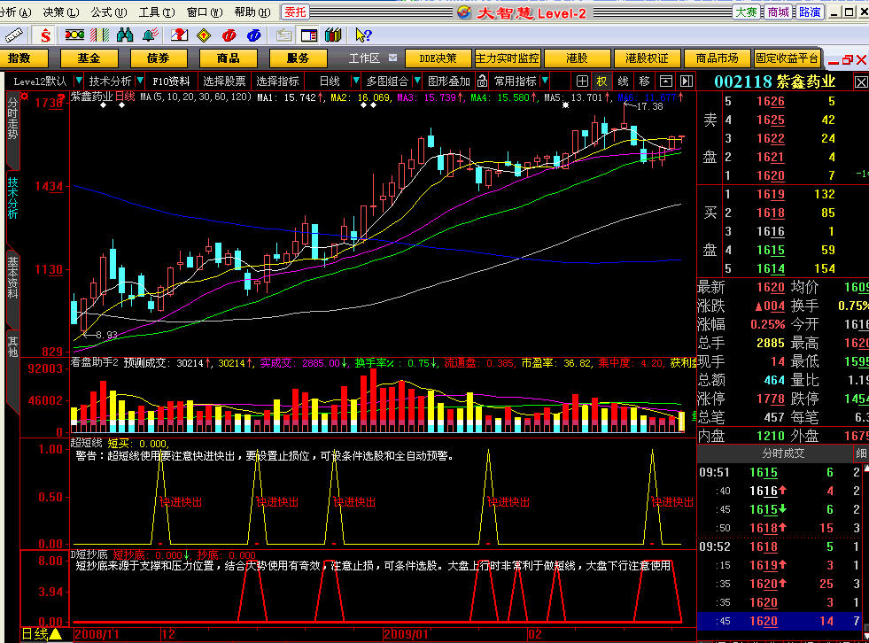Screen dimensions: 869x643
Task: Select the 服务 yellow button
Action: coord(299,58)
